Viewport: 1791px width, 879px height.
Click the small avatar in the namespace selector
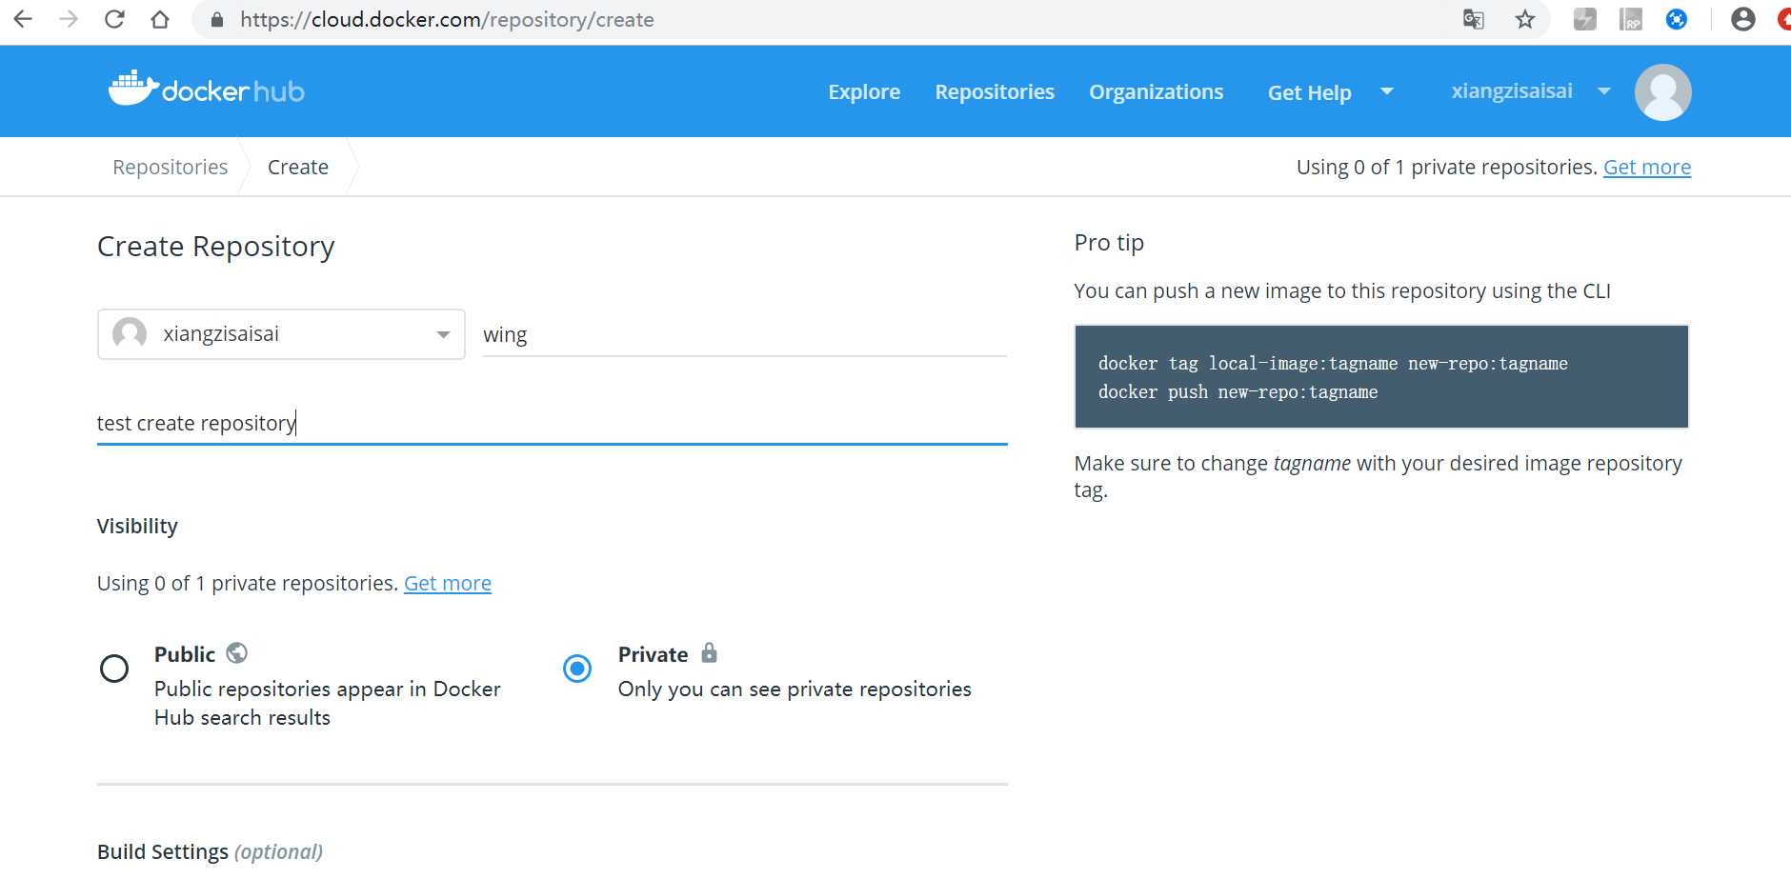[130, 334]
